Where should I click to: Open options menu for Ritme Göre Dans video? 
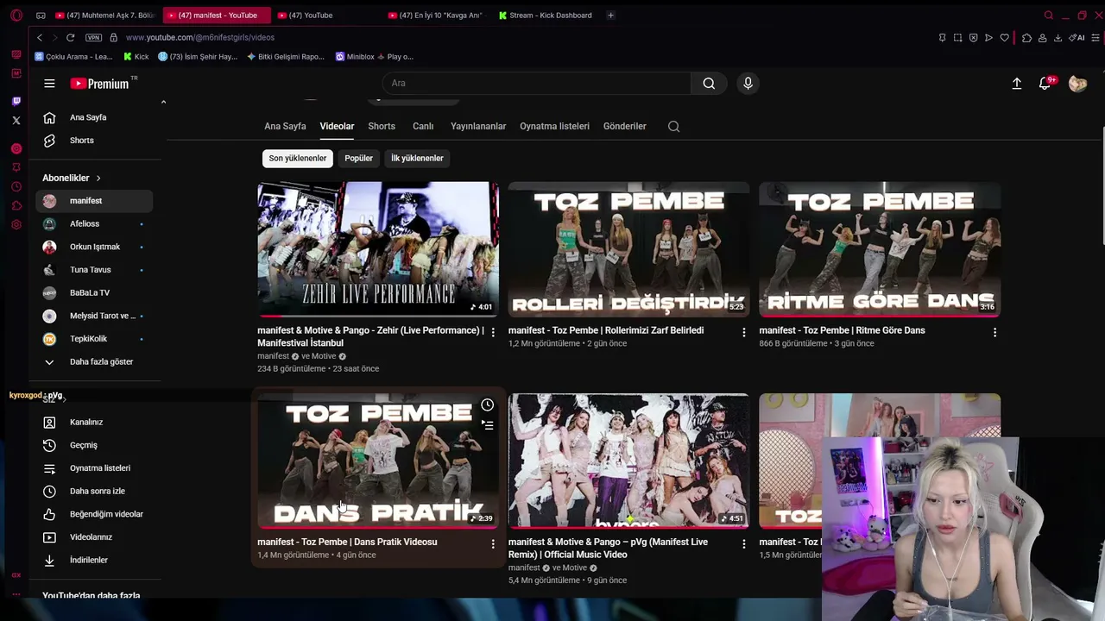click(x=994, y=332)
